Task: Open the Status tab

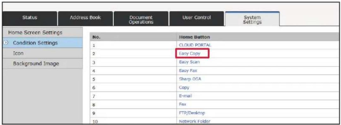Action: point(30,18)
